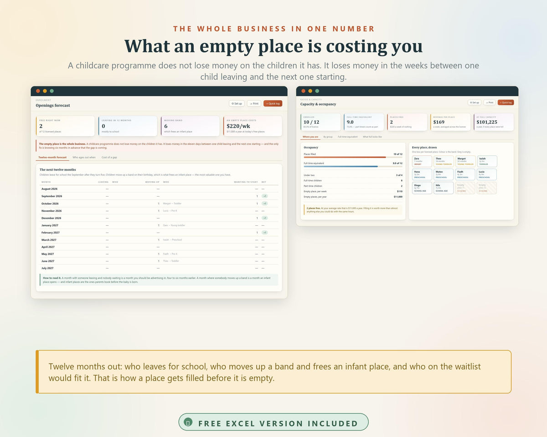547x437 pixels.
Task: Open the What full looks like tab
Action: point(372,137)
